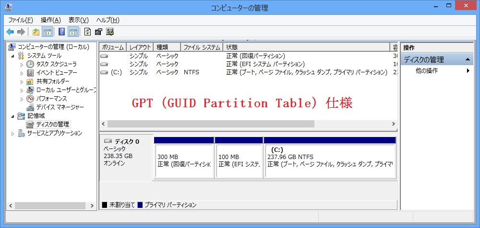Select the 300 MB recovery partition block
This screenshot has height=228, width=480.
(184, 158)
